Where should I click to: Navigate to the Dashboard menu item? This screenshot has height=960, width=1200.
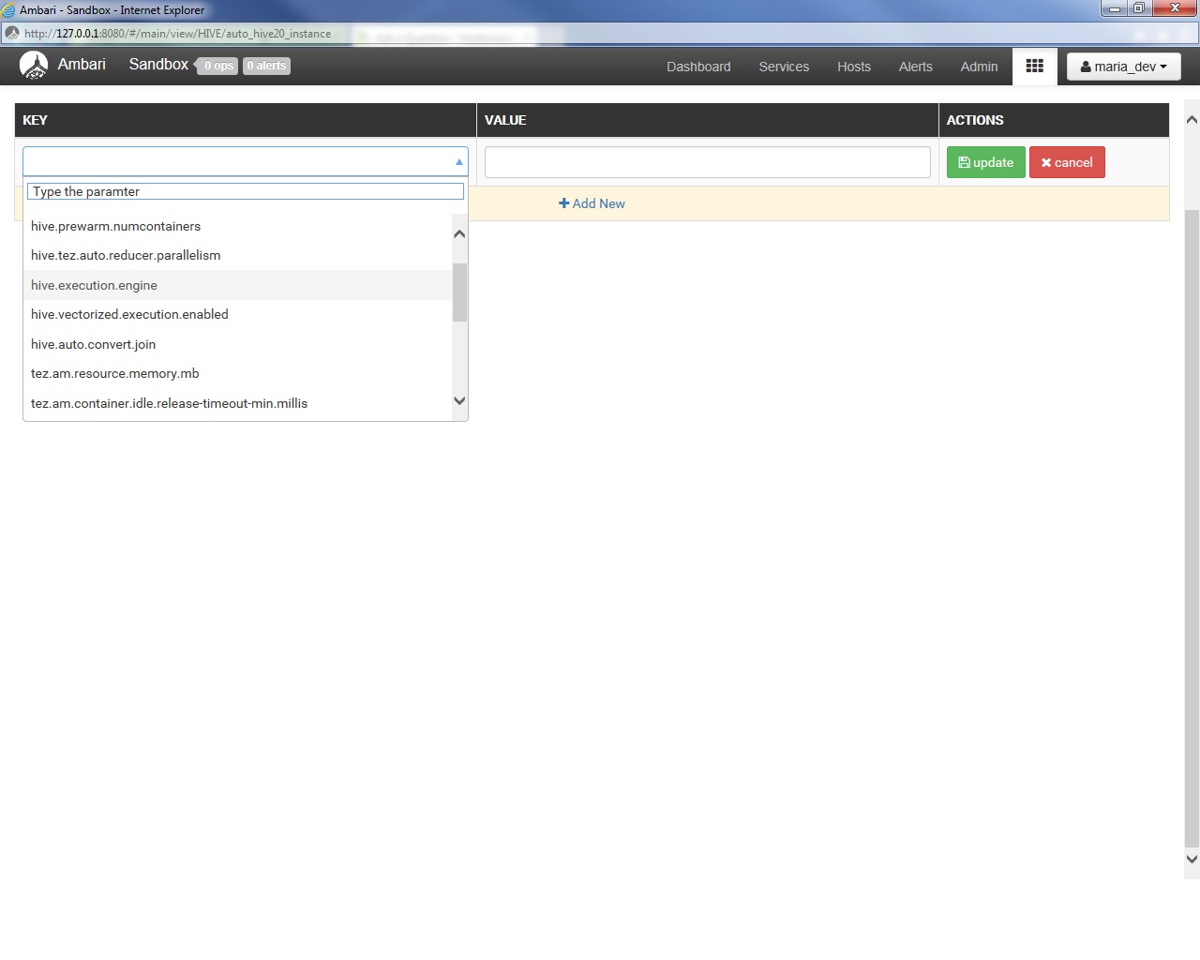coord(697,67)
